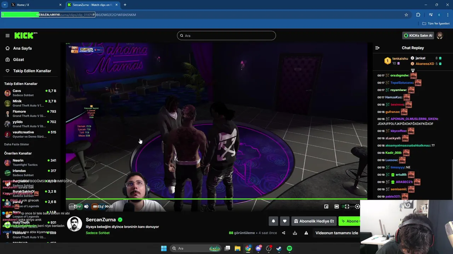453x254 pixels.
Task: Click SercanZurna channel name
Action: tap(101, 220)
